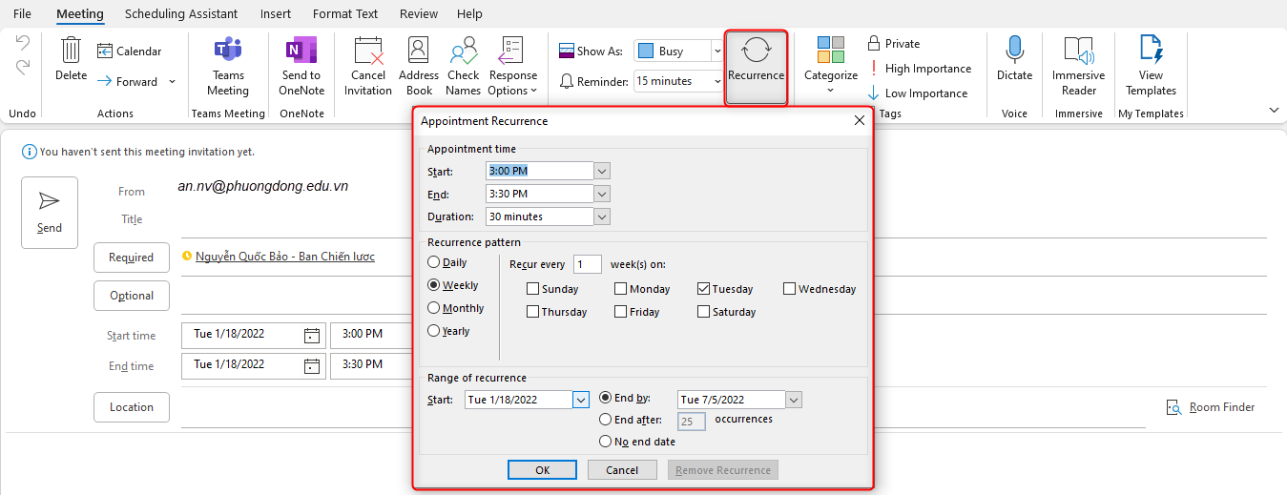
Task: Click the Redo arrow icon
Action: tap(22, 67)
